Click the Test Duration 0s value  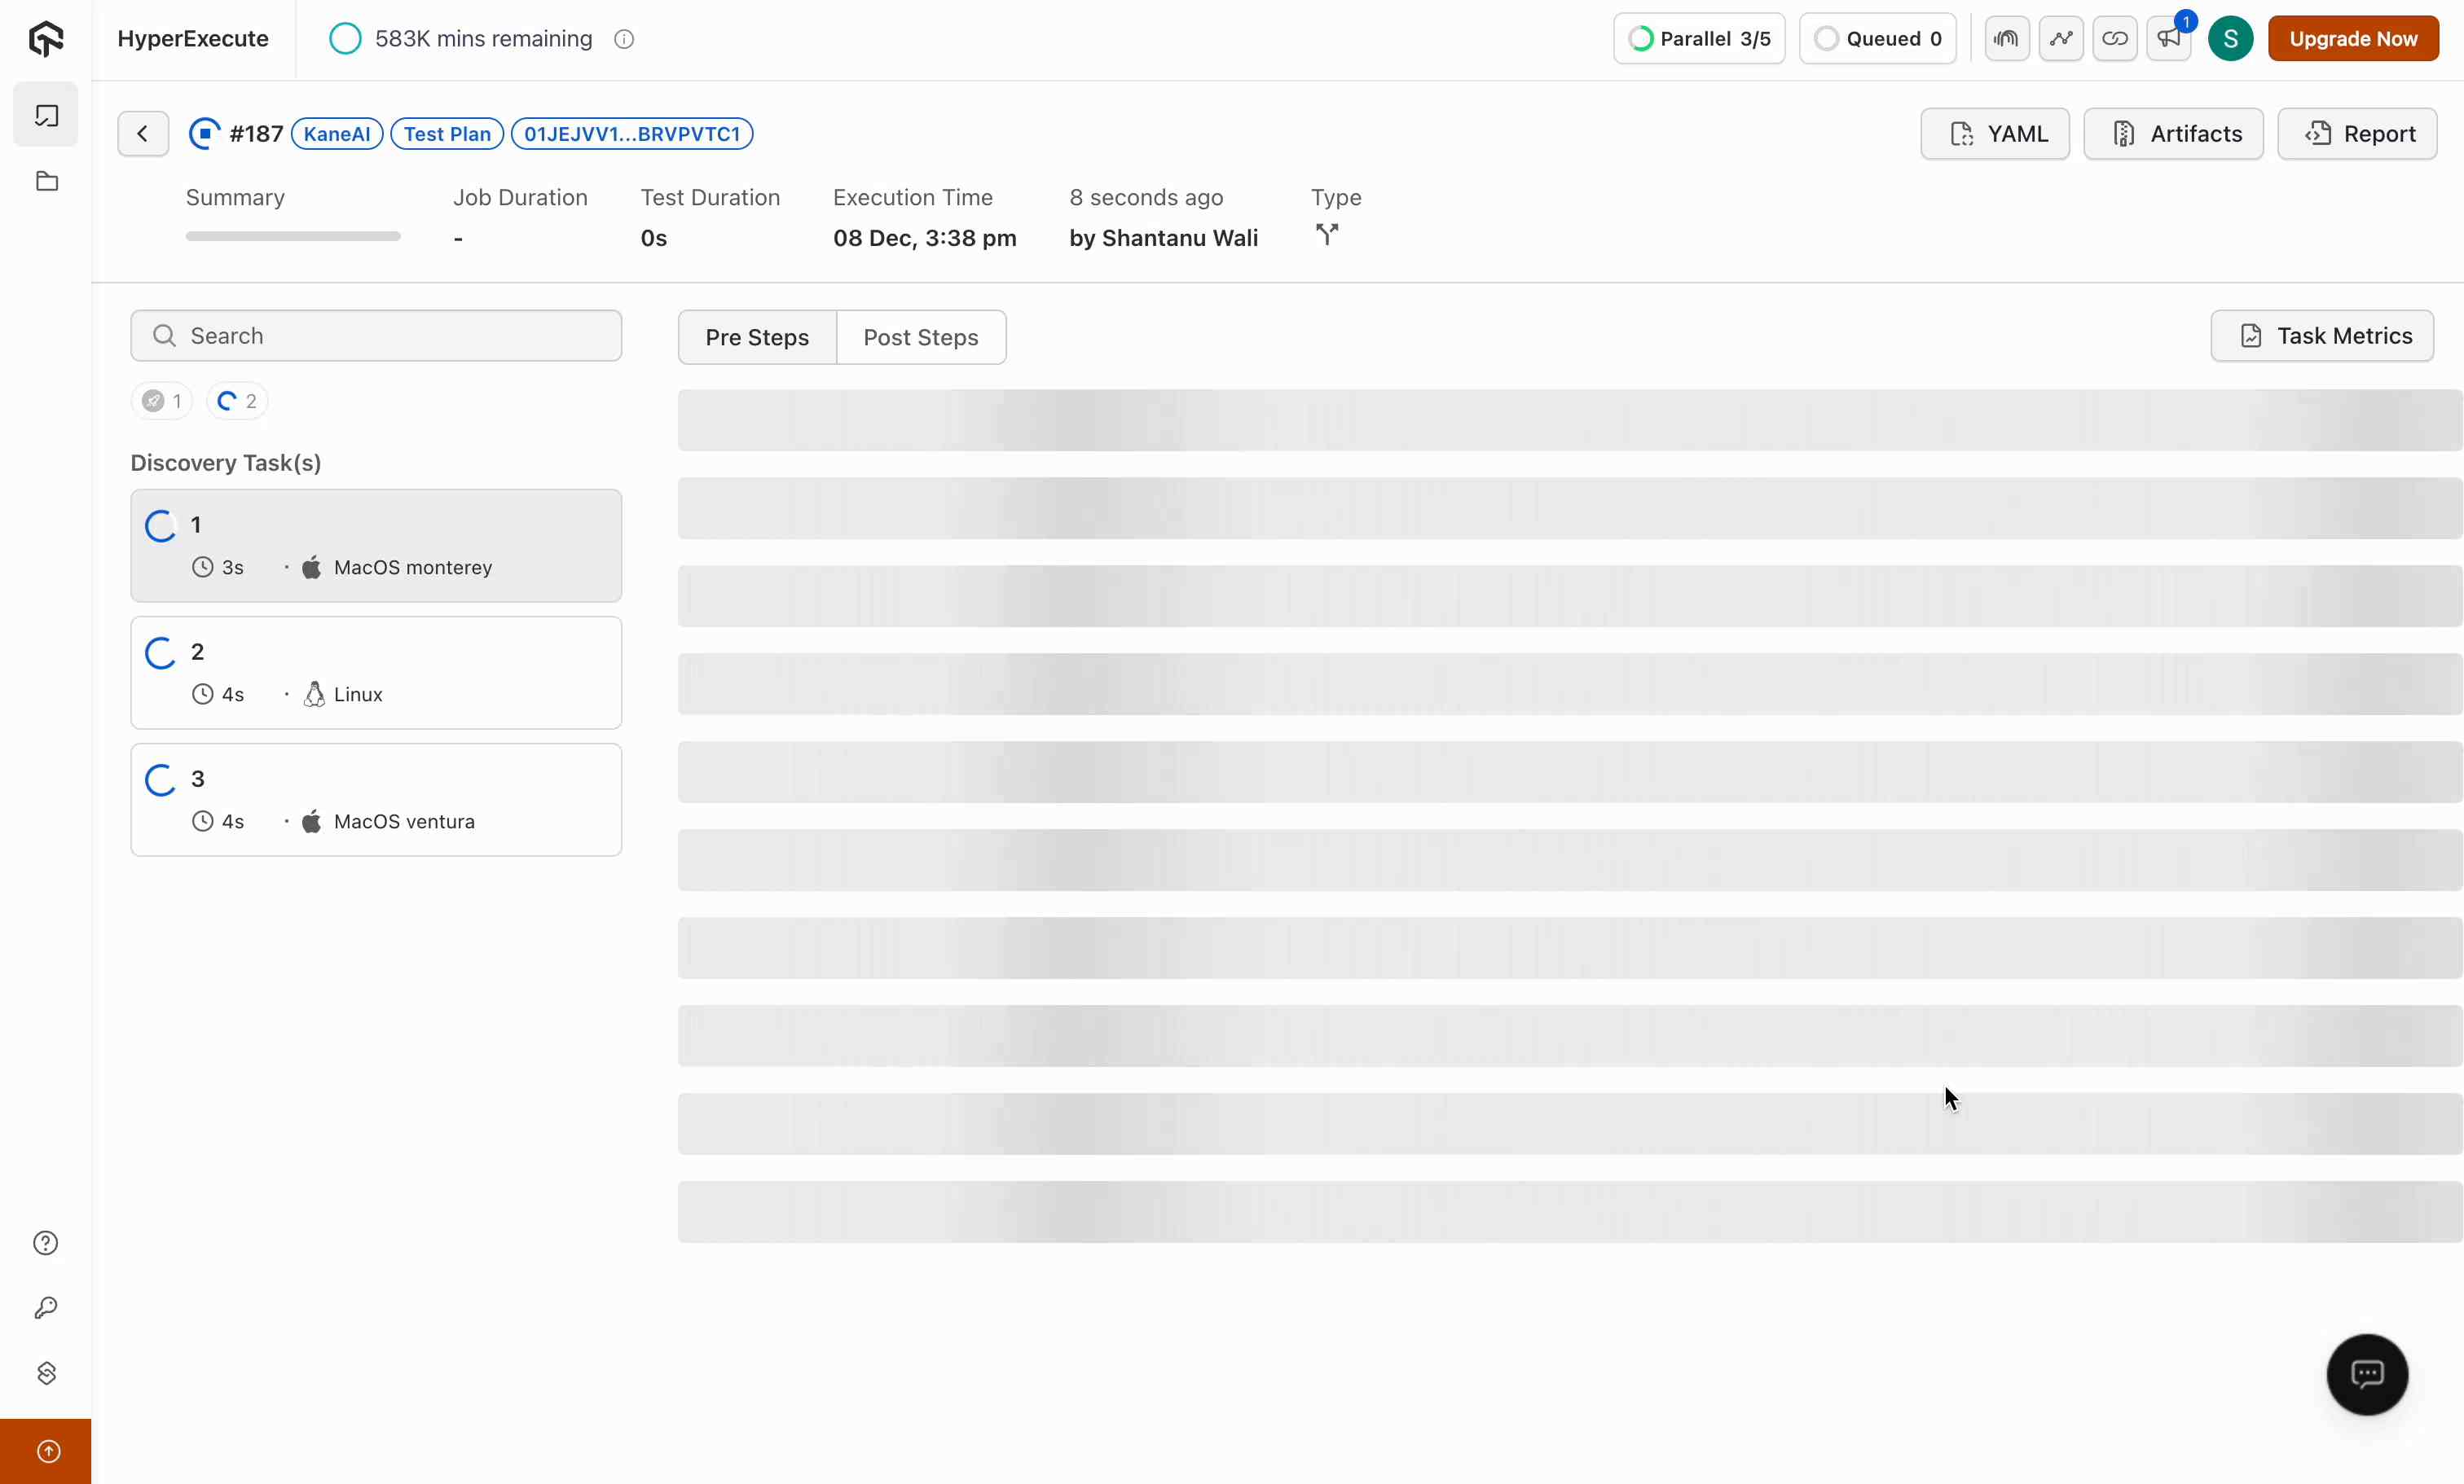(654, 238)
